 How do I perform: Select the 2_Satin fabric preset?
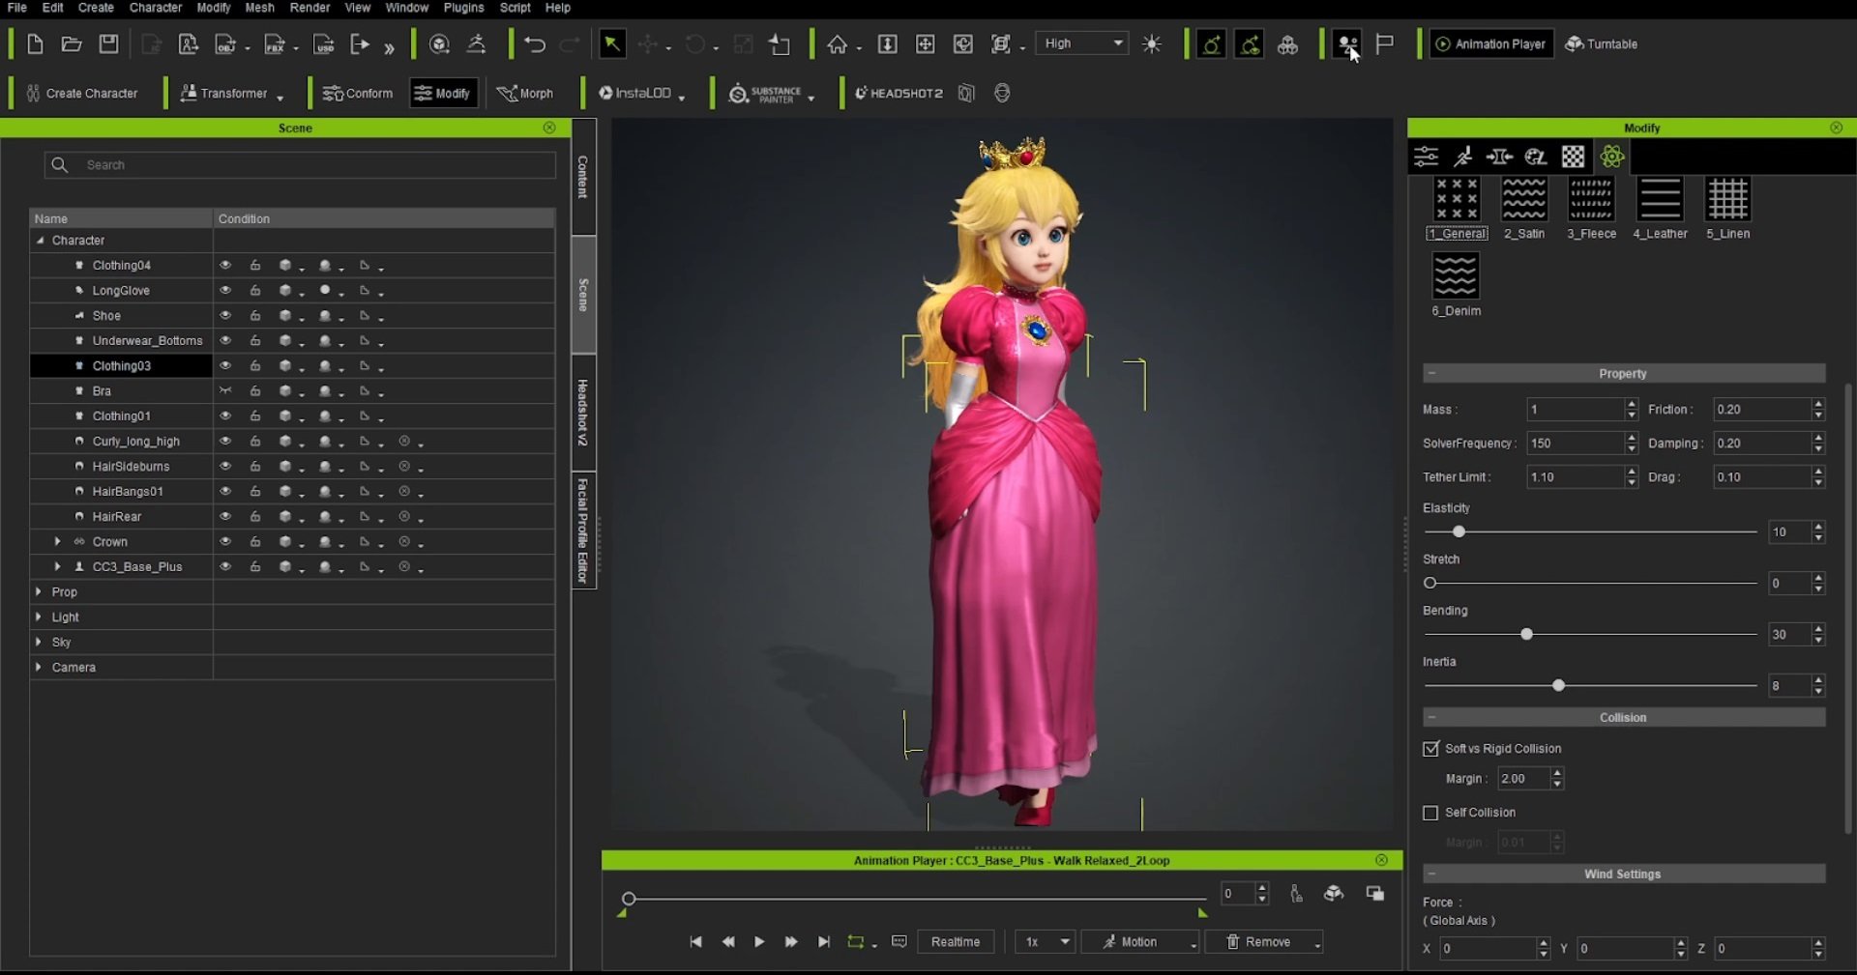(1524, 208)
